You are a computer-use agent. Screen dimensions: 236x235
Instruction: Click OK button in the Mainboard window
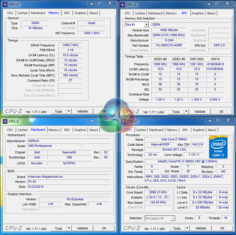[x=104, y=228]
